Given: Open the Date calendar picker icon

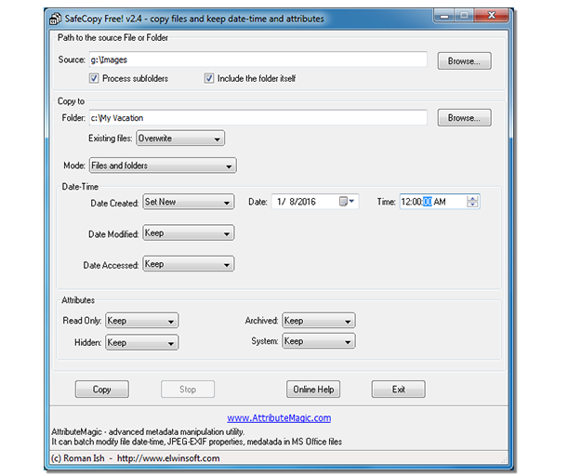Looking at the screenshot, I should [x=347, y=202].
